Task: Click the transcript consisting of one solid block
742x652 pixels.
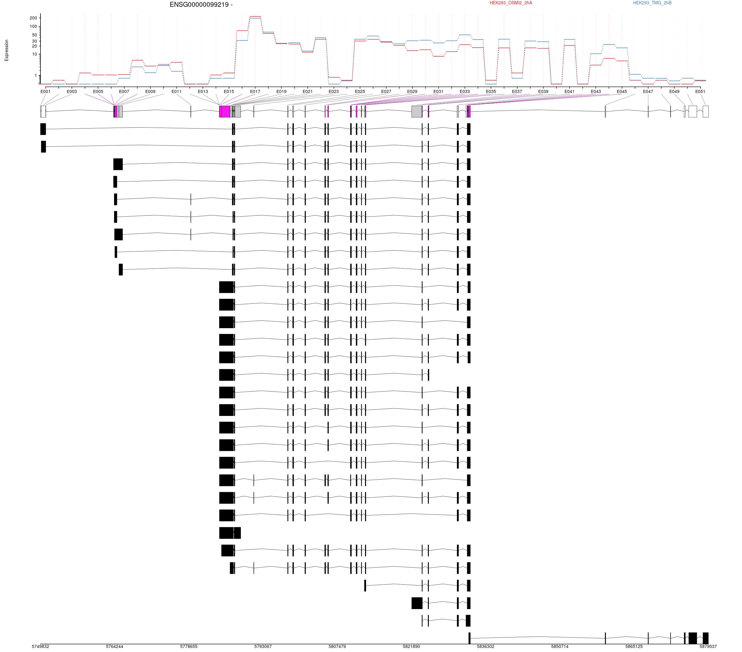Action: pos(230,533)
